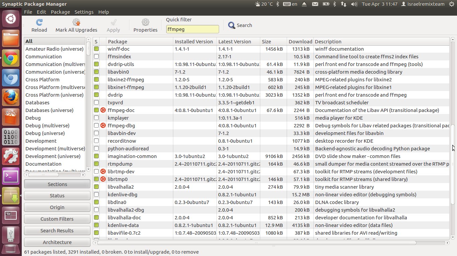Open the Edit menu

click(41, 12)
